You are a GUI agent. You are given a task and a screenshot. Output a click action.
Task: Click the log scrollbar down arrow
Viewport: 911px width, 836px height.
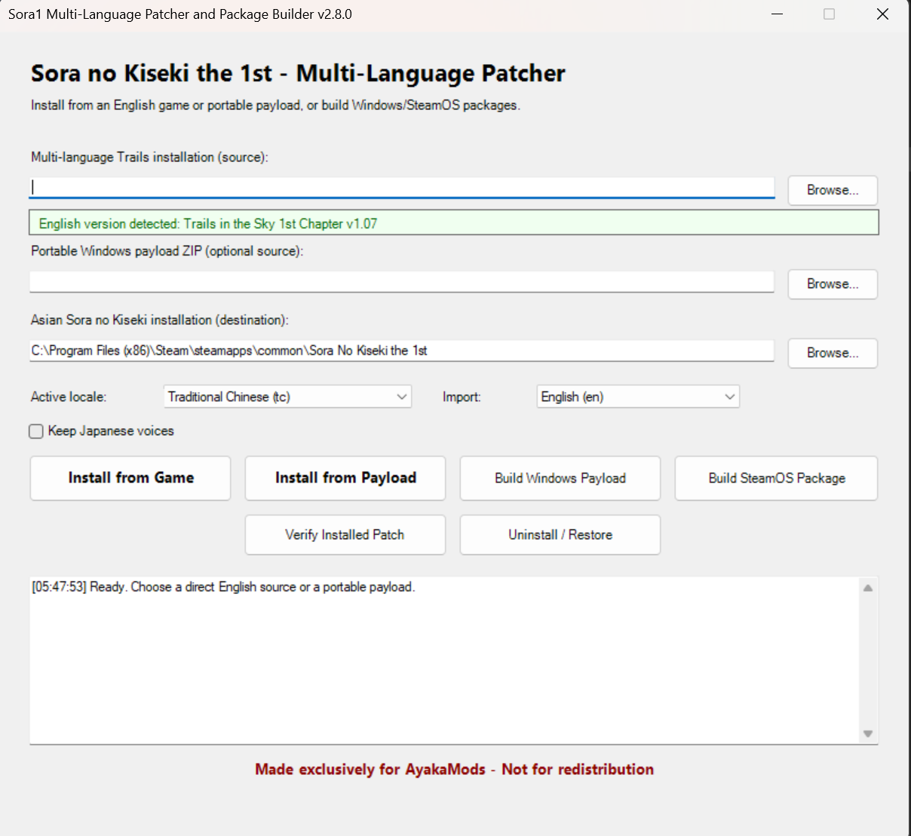click(x=868, y=733)
